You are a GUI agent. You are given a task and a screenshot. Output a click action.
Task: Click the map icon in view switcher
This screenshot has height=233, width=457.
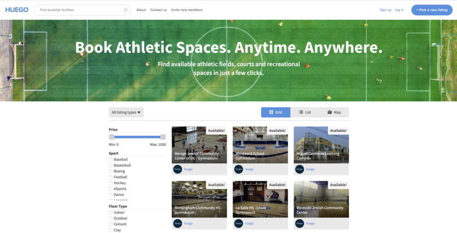tap(330, 112)
